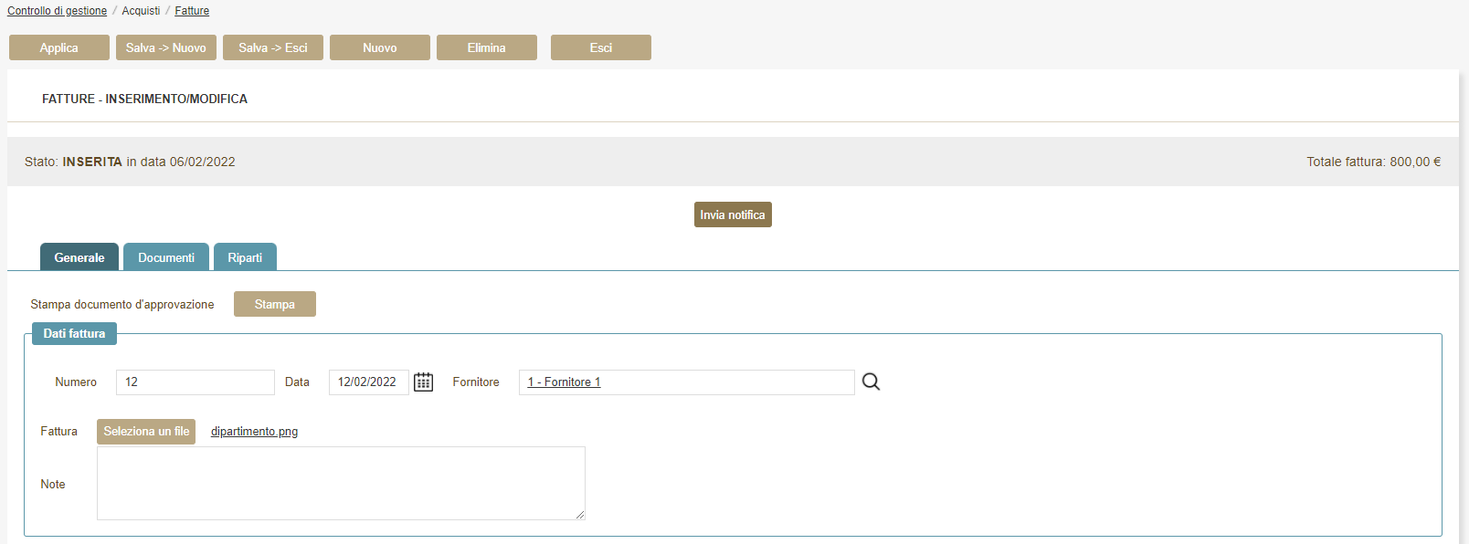Open the 1 - Fornitore 1 link
The image size is (1469, 544).
(564, 382)
